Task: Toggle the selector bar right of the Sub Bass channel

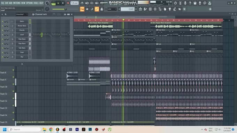Action: [x=30, y=48]
